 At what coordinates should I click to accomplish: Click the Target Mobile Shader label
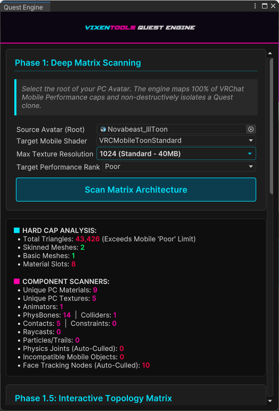52,141
